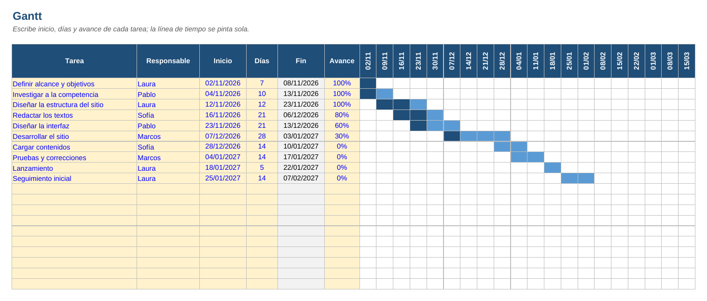The image size is (707, 301).
Task: Click the end date 03/01/2027
Action: [x=301, y=137]
